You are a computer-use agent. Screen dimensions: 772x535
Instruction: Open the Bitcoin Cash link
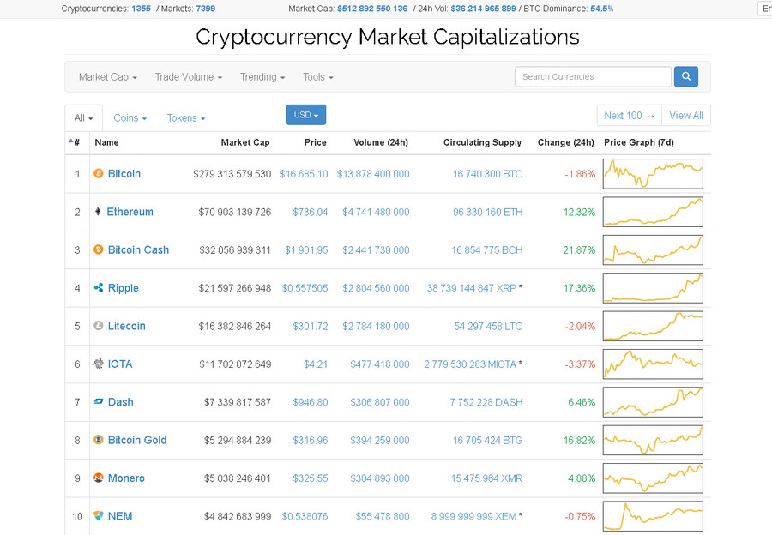[x=138, y=249]
